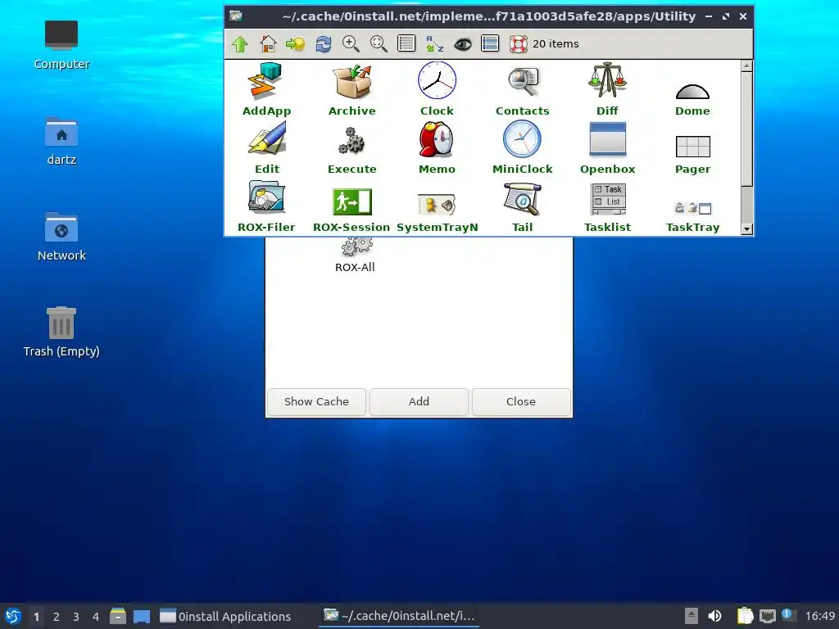Switch to list view with details

pyautogui.click(x=406, y=43)
